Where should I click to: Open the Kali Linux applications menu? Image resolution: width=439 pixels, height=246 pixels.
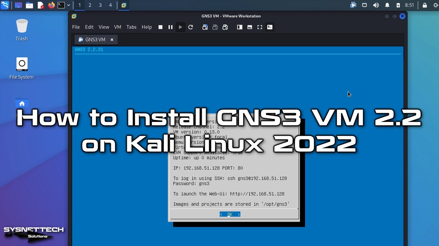pos(5,5)
